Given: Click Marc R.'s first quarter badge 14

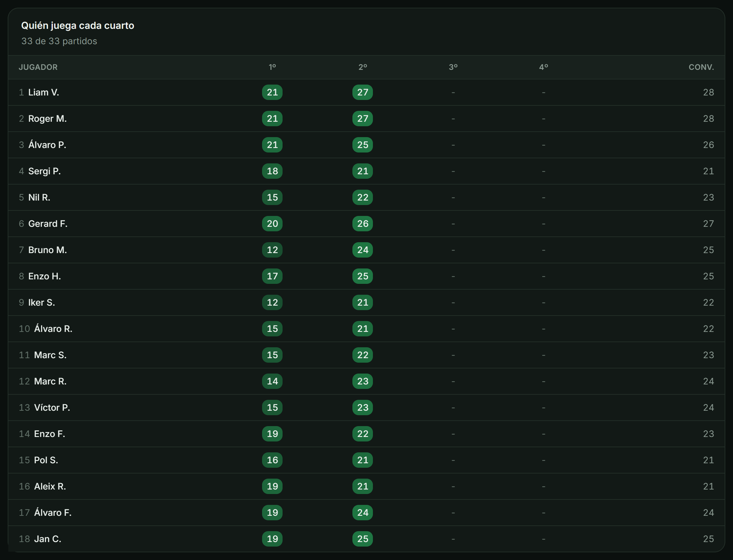Looking at the screenshot, I should point(272,381).
